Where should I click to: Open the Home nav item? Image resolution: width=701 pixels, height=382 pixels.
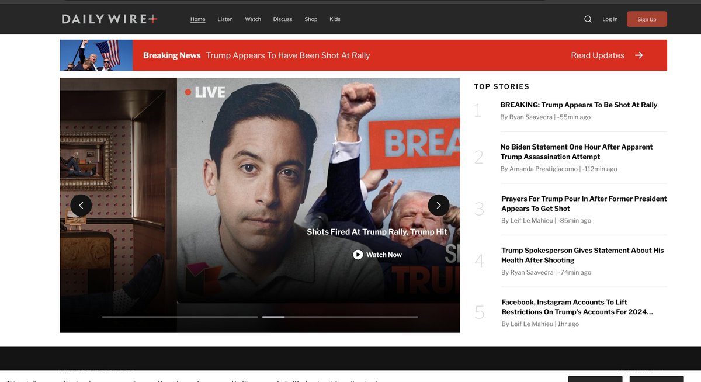coord(198,19)
